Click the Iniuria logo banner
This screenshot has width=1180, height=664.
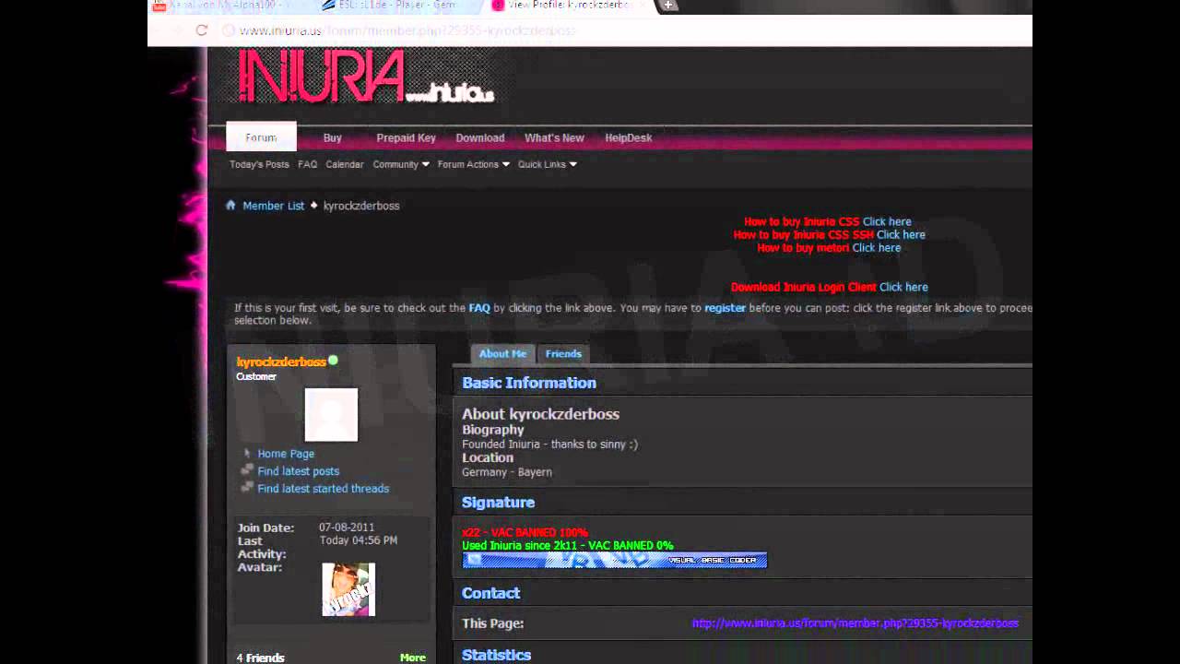(365, 77)
